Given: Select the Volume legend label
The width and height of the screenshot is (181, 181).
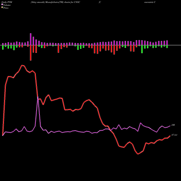Looking at the screenshot, I should pos(7,5).
